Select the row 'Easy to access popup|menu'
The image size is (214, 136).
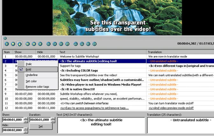108,108
